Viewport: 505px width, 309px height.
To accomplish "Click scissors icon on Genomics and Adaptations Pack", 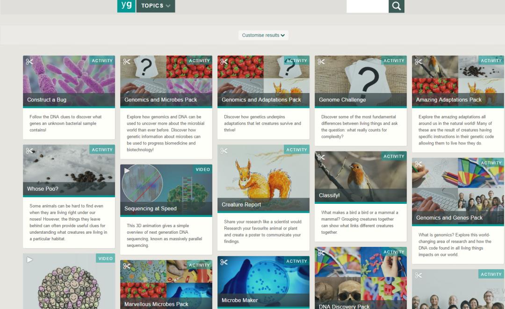I will coord(224,62).
